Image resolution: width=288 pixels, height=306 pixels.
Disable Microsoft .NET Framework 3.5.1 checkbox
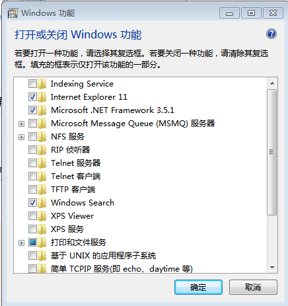pos(32,110)
